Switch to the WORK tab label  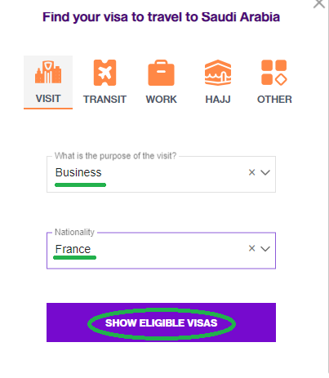pos(161,100)
